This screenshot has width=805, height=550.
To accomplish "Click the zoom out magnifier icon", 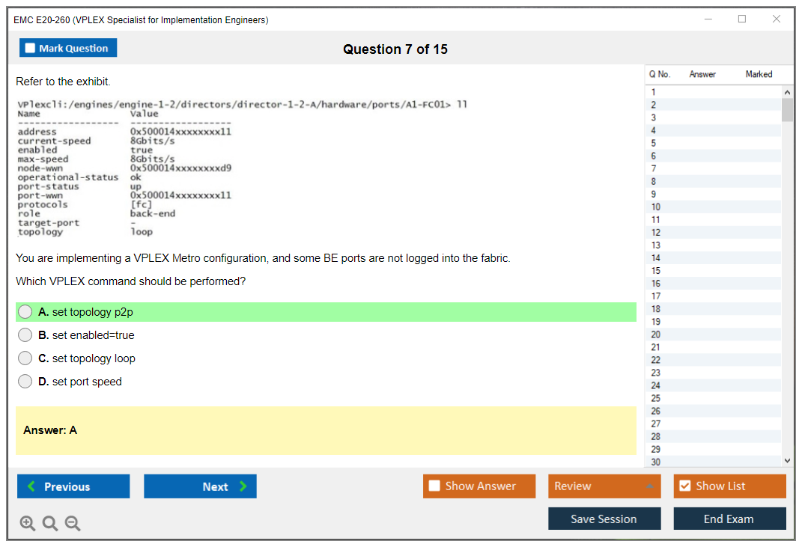I will click(73, 524).
